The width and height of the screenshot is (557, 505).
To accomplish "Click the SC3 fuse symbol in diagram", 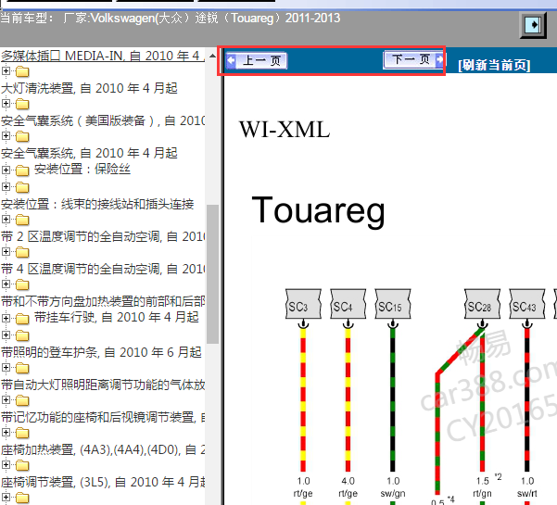I will pyautogui.click(x=303, y=305).
